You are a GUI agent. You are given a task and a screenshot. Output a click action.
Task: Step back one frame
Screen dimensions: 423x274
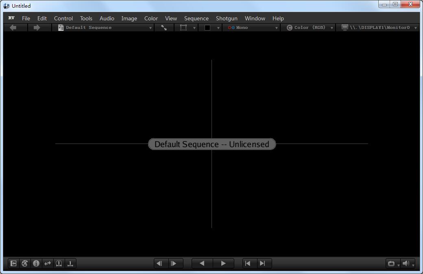(x=159, y=263)
